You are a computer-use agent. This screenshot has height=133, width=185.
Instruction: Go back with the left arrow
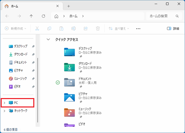tap(7, 16)
